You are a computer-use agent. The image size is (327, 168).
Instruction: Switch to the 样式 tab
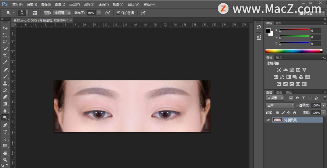click(x=279, y=58)
